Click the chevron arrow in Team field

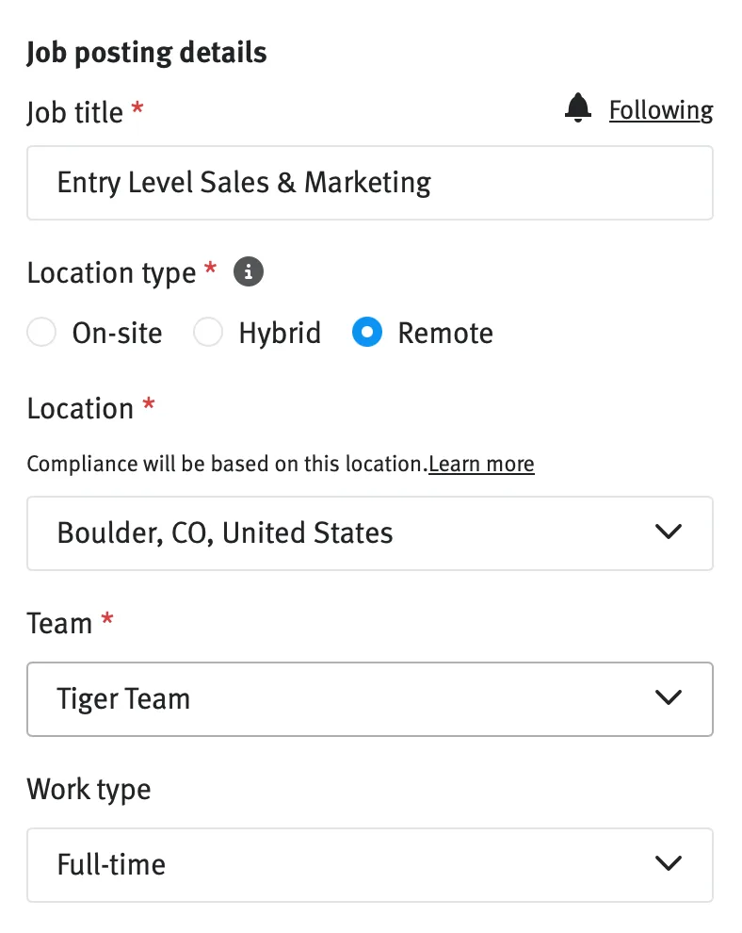click(x=669, y=697)
